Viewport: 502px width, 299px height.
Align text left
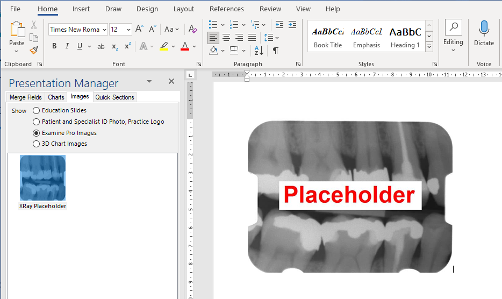[x=213, y=38]
